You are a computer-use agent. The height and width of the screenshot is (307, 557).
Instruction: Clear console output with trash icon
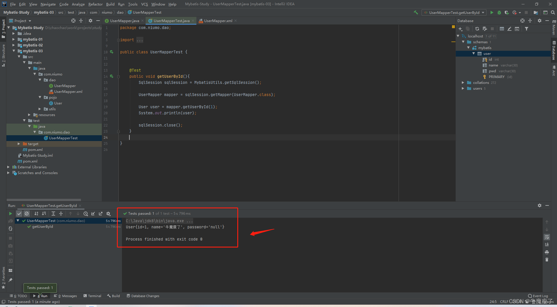(547, 260)
